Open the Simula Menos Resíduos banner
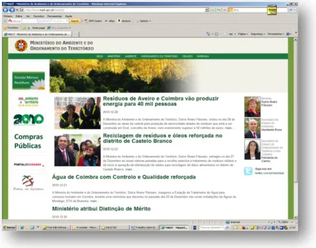316x248 pixels. point(28,80)
